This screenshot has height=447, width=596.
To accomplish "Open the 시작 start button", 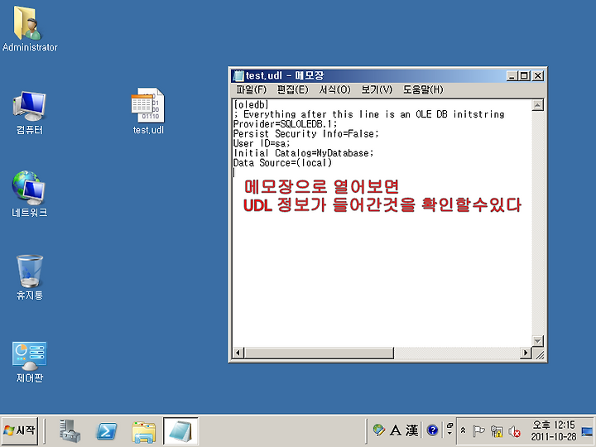I will [19, 430].
